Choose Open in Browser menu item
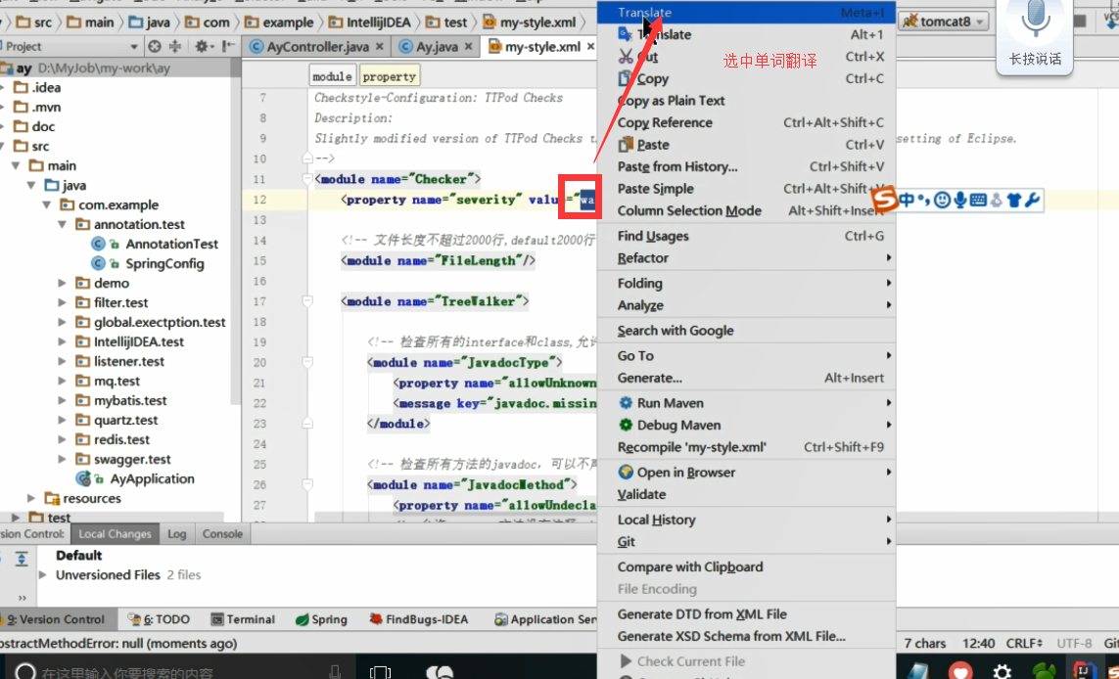The image size is (1119, 679). click(746, 473)
